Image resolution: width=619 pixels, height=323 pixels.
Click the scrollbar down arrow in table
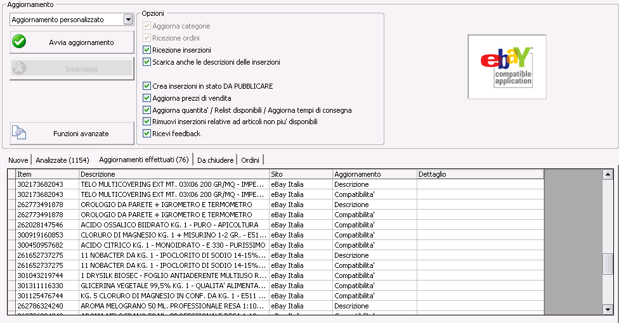pyautogui.click(x=608, y=310)
